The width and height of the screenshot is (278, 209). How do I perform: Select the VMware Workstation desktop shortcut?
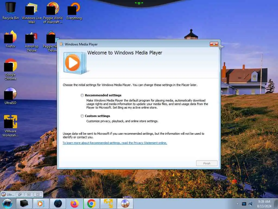point(11,126)
